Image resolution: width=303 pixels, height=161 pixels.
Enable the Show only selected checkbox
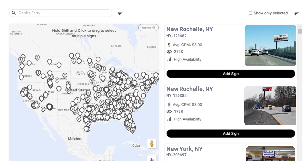tap(250, 13)
